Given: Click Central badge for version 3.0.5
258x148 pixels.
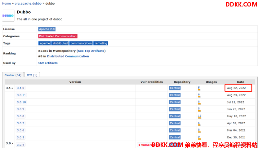Looking at the screenshot, I should point(175,137).
